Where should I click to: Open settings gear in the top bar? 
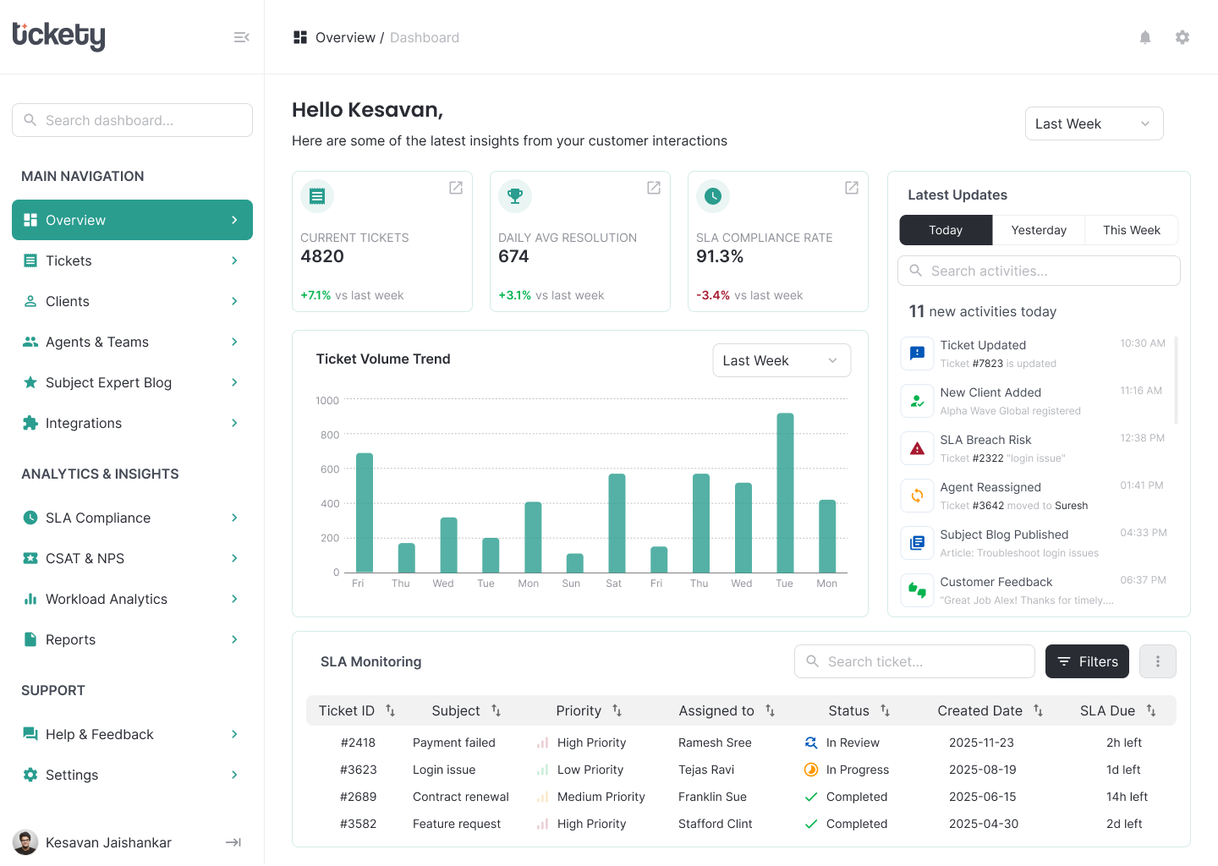pos(1182,37)
